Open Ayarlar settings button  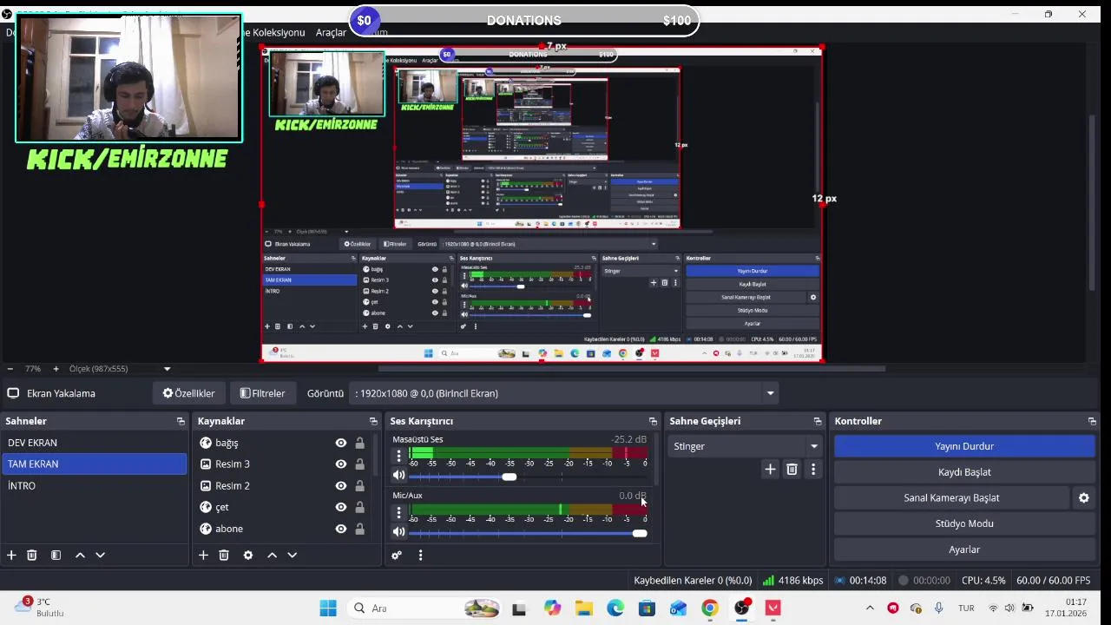coord(964,549)
